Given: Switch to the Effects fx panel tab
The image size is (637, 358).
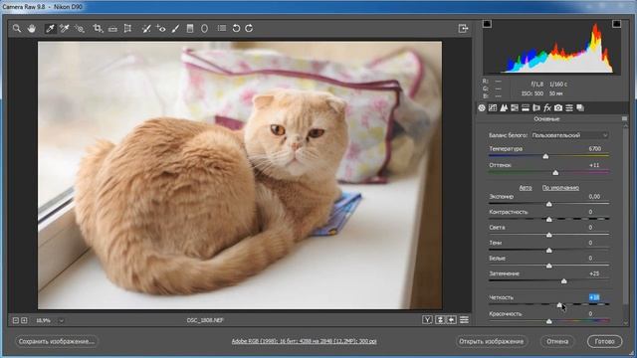Looking at the screenshot, I should coord(547,108).
